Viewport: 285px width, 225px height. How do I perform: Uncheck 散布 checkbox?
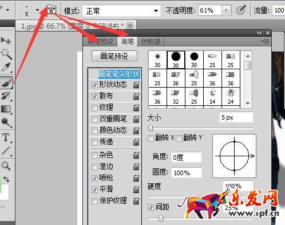(x=94, y=96)
